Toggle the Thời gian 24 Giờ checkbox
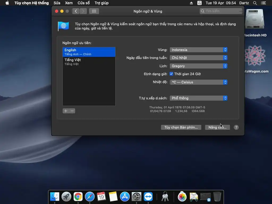 pos(171,74)
